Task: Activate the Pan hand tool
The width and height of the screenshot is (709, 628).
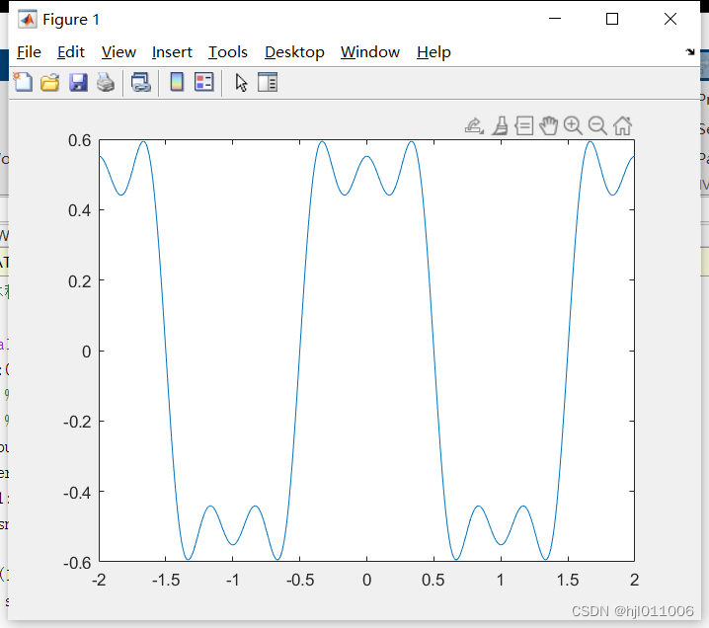Action: (549, 125)
